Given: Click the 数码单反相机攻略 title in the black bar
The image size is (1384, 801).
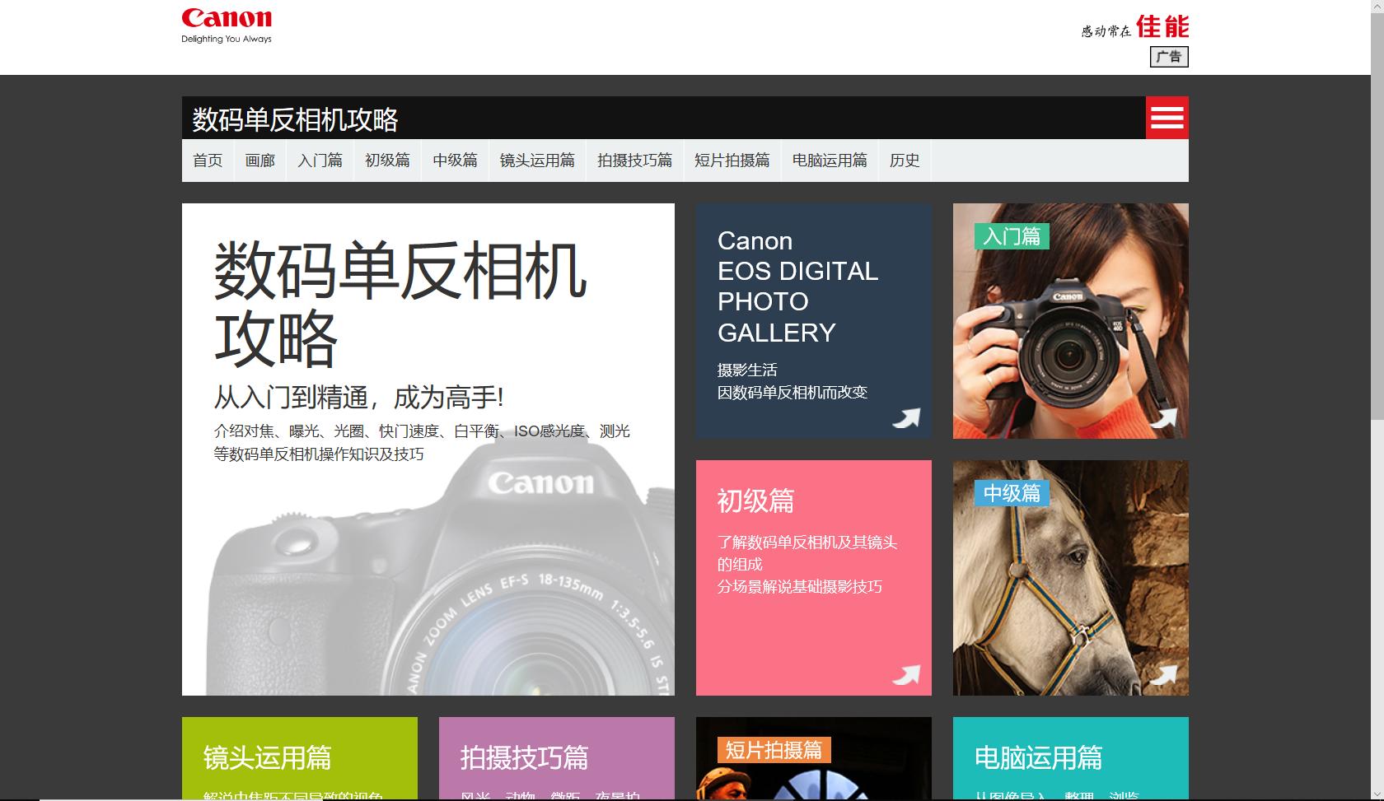Looking at the screenshot, I should click(295, 119).
